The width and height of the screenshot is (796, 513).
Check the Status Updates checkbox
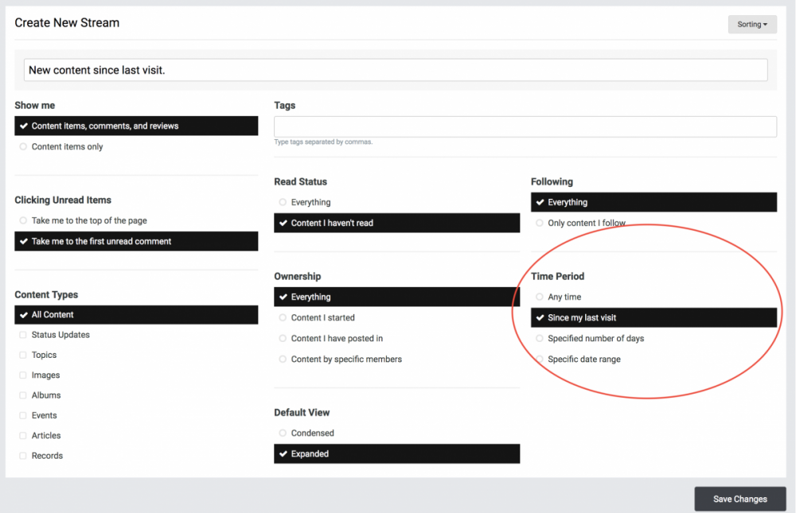pyautogui.click(x=24, y=335)
